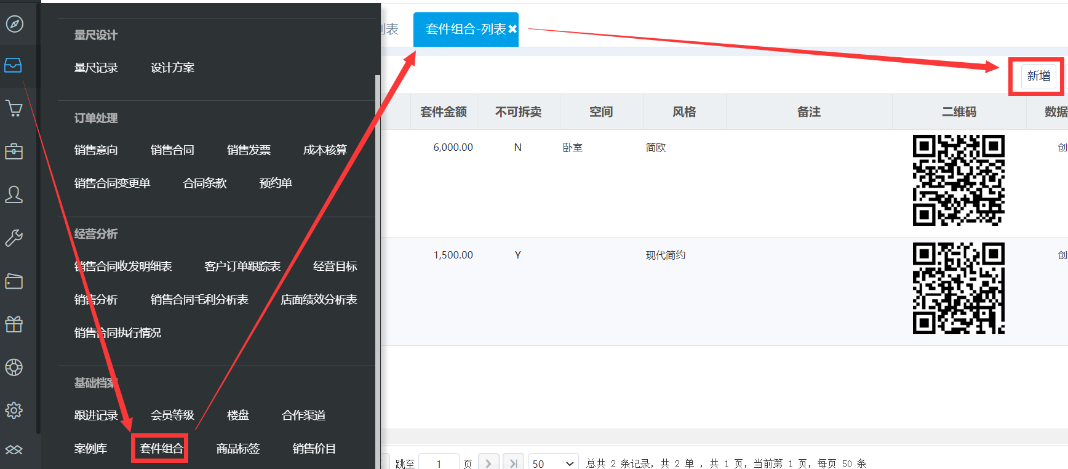
Task: Click the 简欧 style cell
Action: tap(656, 148)
